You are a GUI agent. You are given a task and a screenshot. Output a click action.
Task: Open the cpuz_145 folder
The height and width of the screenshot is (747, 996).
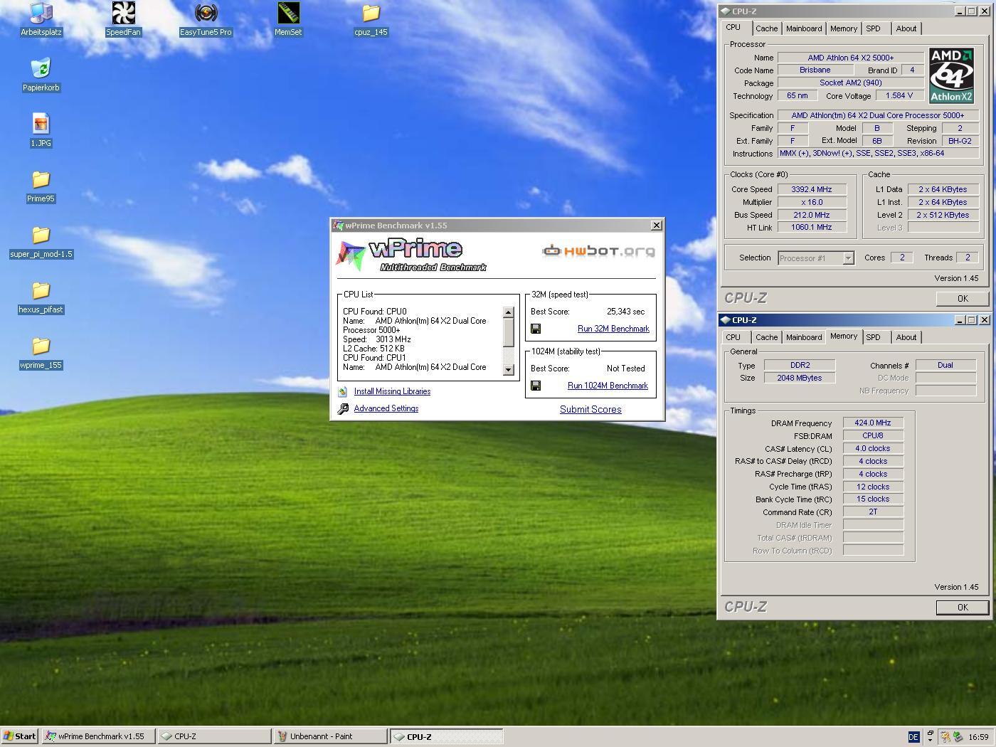371,18
